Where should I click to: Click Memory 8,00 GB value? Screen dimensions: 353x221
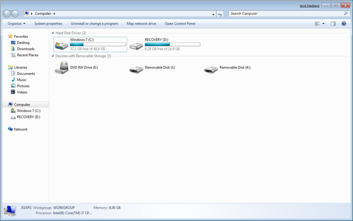[x=115, y=208]
